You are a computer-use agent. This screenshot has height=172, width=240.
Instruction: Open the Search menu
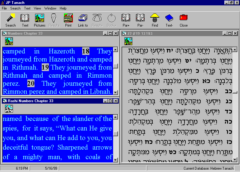pos(15,8)
